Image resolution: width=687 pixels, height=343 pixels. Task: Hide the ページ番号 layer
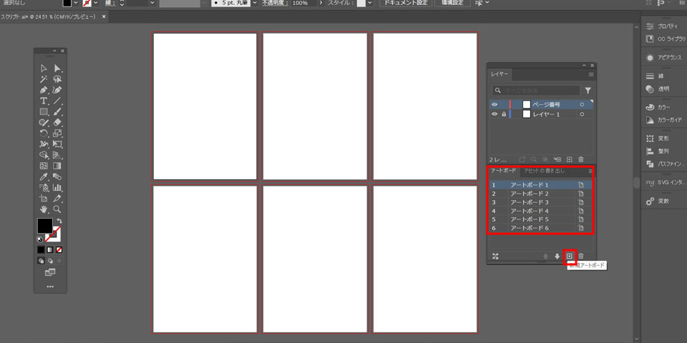click(494, 104)
